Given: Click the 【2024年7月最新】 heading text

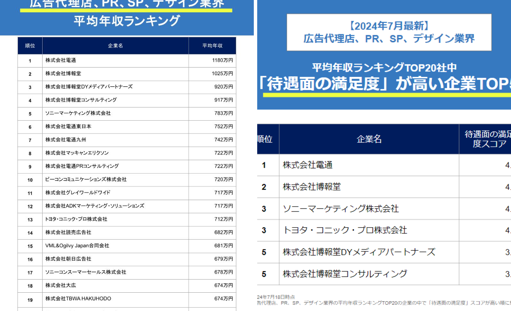Looking at the screenshot, I should click(389, 26).
